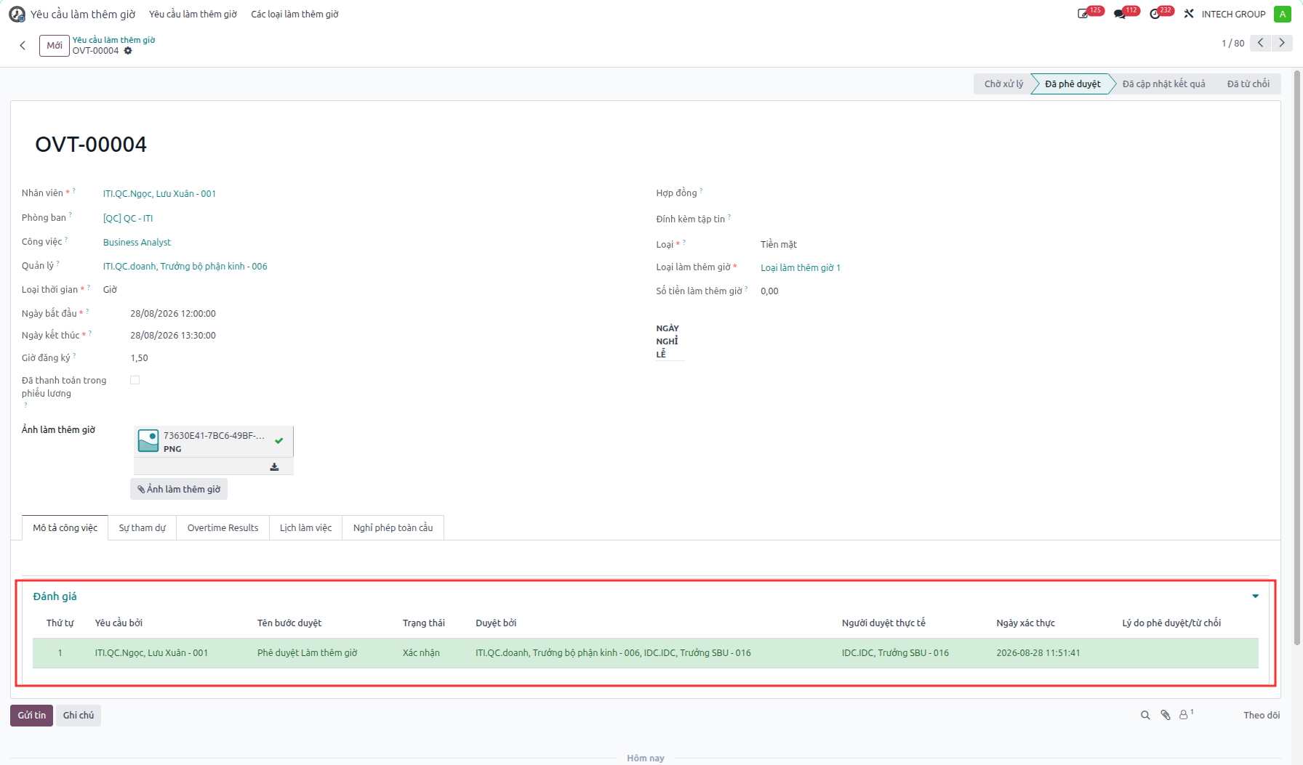Click the Gửi tin button
1303x765 pixels.
32,716
